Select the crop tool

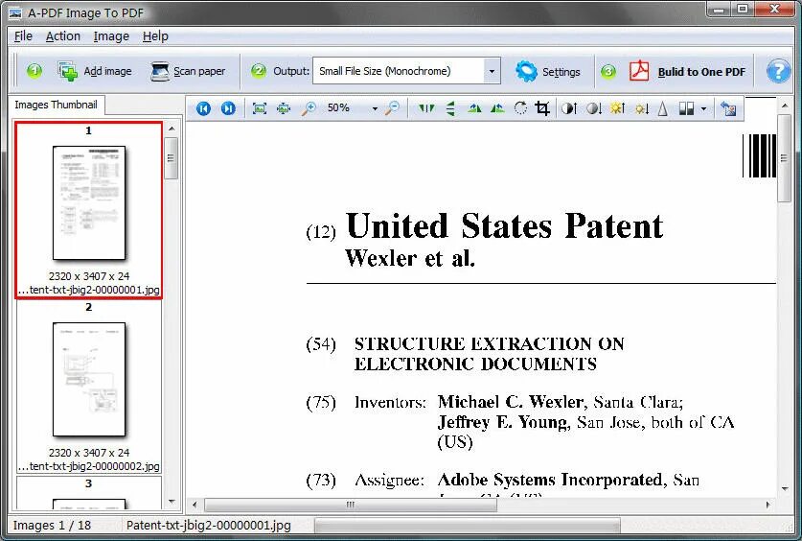pyautogui.click(x=542, y=108)
